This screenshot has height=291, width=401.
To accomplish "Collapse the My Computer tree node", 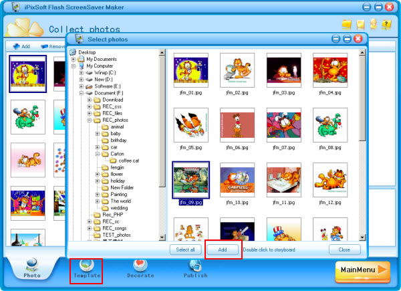I will pos(74,66).
